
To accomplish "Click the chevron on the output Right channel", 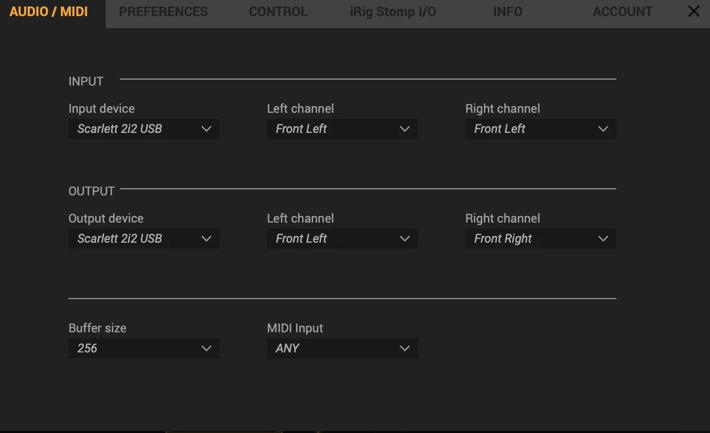I will pos(603,239).
